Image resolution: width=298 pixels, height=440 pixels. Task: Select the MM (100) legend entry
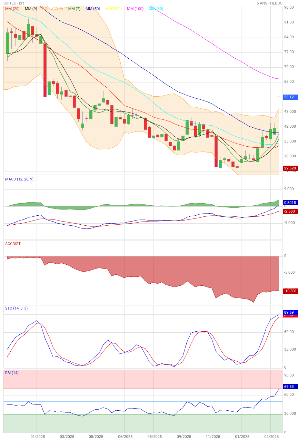pos(135,9)
